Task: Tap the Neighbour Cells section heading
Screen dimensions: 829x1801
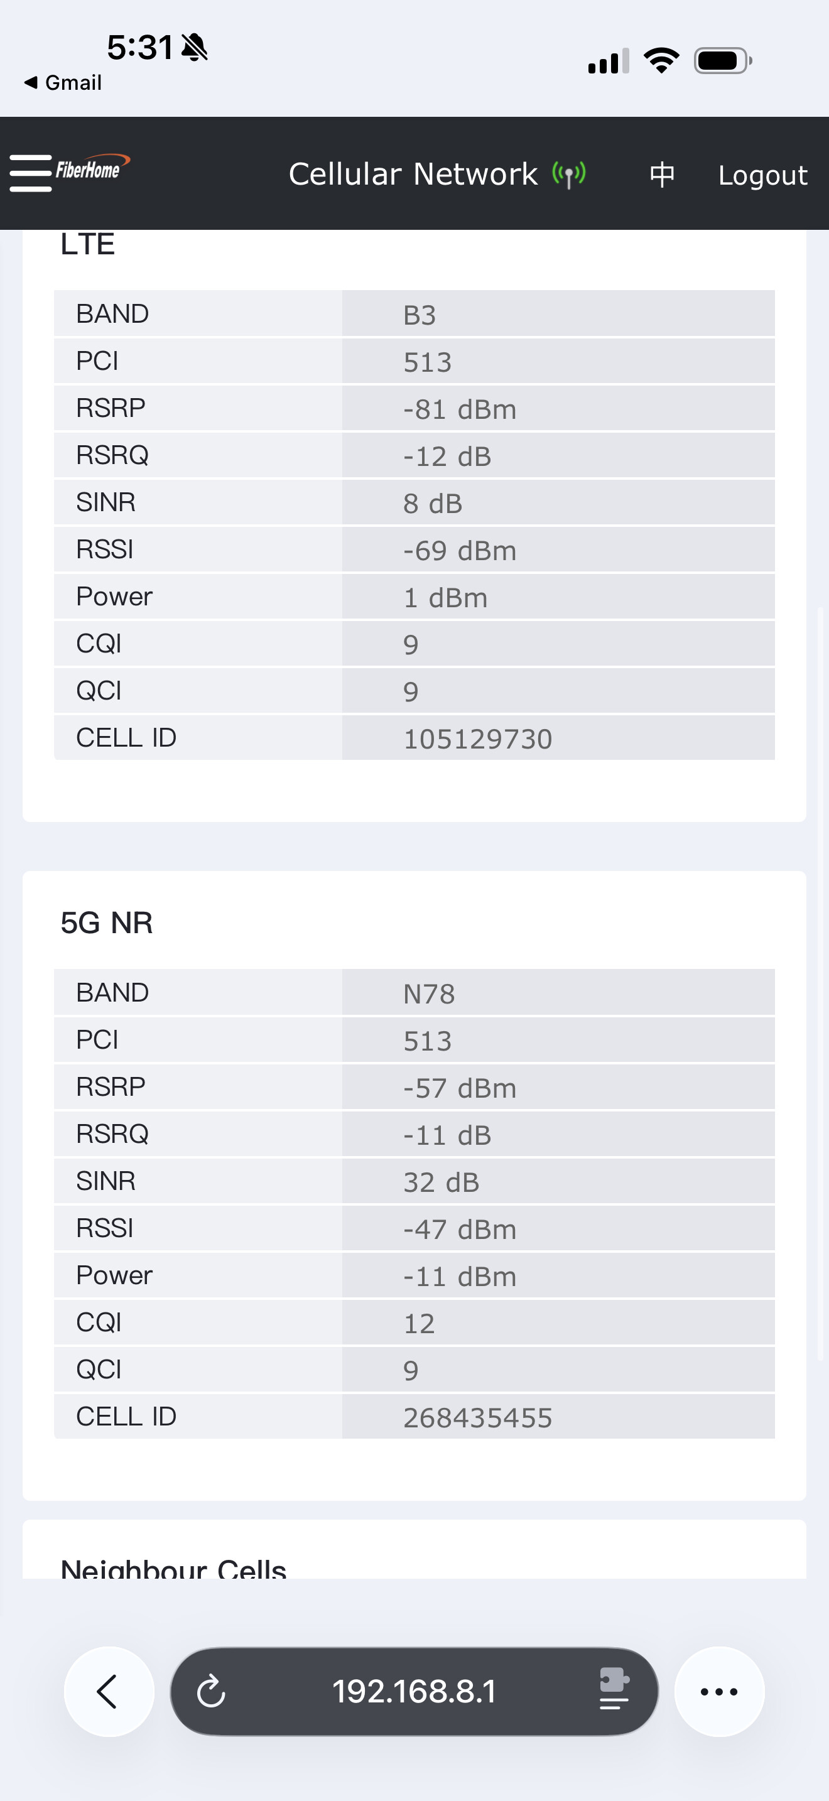Action: click(x=173, y=1569)
